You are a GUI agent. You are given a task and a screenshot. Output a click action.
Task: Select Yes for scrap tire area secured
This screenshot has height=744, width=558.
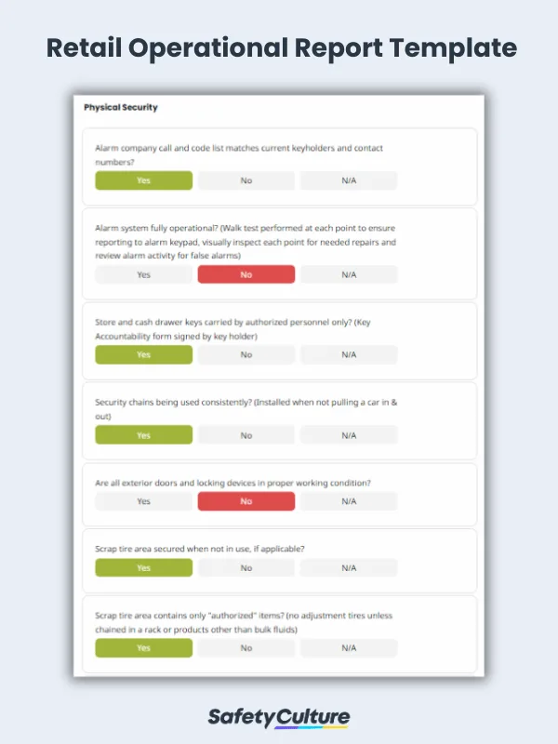[x=144, y=567]
